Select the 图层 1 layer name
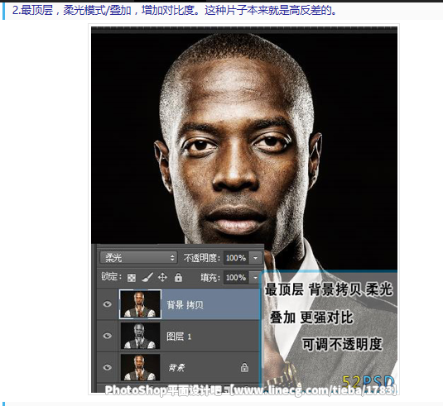Image resolution: width=443 pixels, height=406 pixels. 179,337
